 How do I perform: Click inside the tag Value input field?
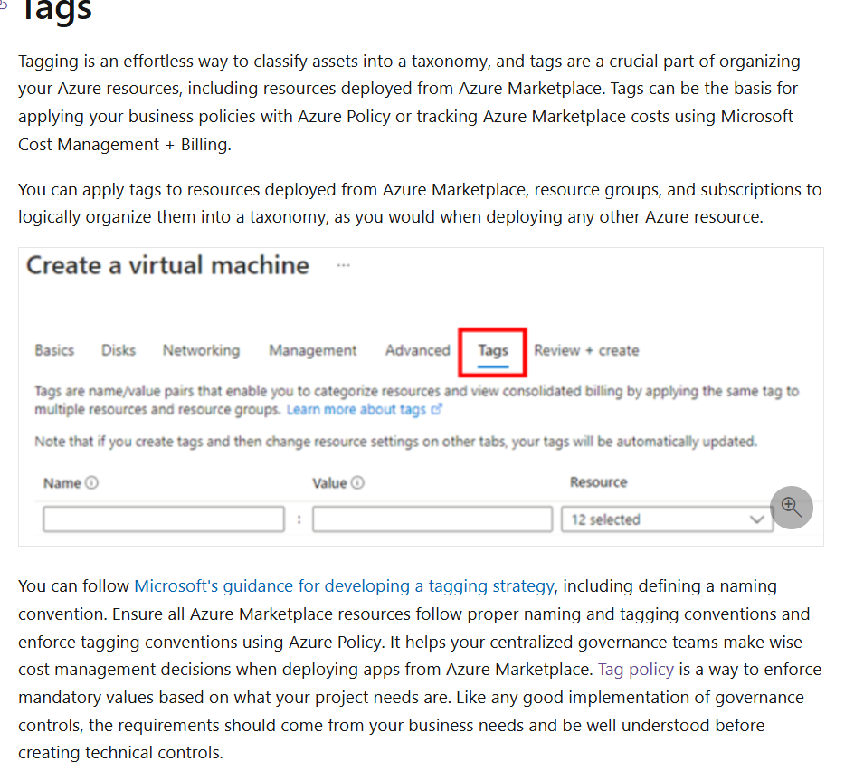(432, 519)
